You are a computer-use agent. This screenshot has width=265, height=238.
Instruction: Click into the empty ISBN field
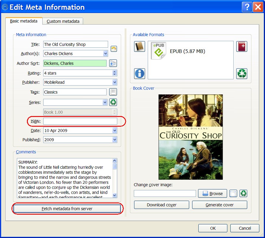[80, 121]
